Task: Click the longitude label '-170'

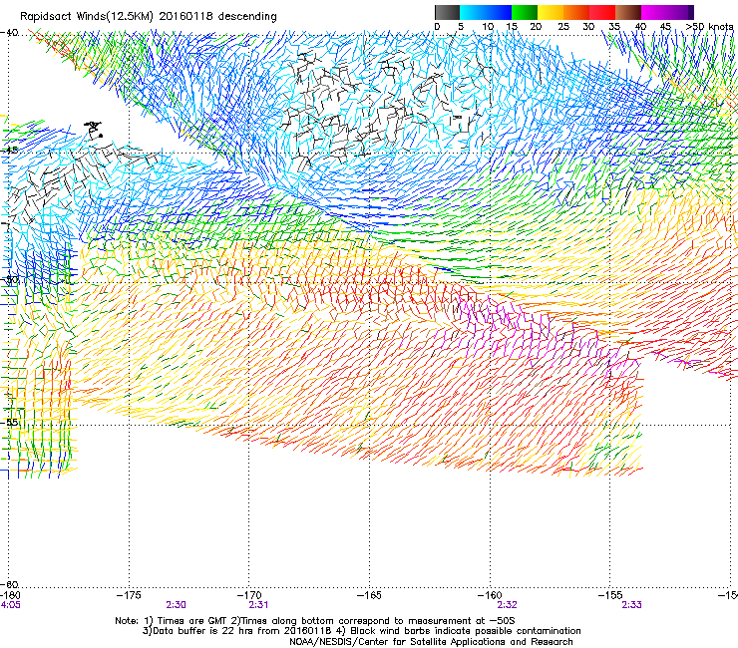Action: coord(248,596)
